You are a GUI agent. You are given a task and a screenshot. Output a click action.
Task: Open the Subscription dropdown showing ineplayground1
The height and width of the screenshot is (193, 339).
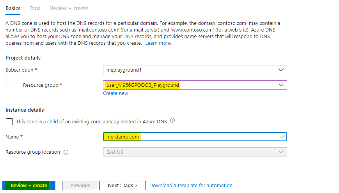pos(191,70)
